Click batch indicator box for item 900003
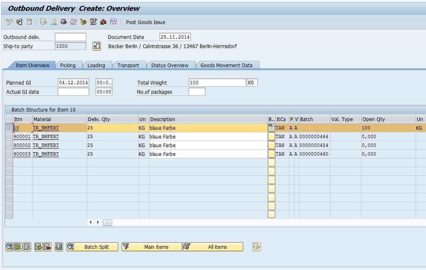 coord(271,154)
